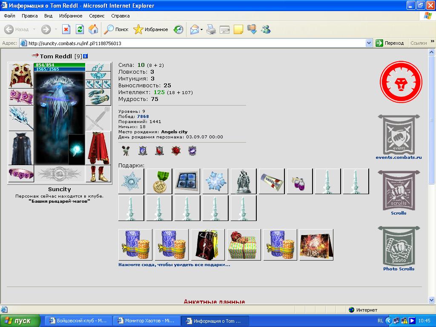Click the large snowflake gift
The width and height of the screenshot is (436, 327).
point(215,181)
